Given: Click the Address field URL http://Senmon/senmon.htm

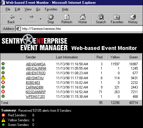Looking at the screenshot, I should point(42,29).
